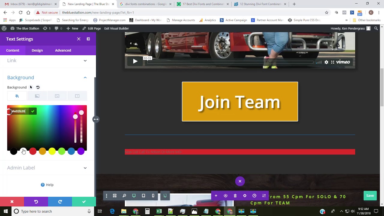The height and width of the screenshot is (216, 384).
Task: Click the Join Team button
Action: [x=240, y=102]
